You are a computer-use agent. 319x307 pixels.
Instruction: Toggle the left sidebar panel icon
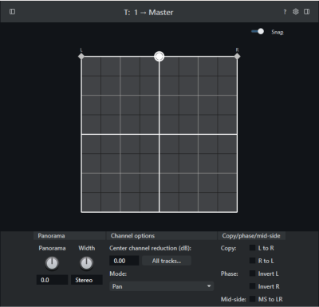(x=12, y=12)
